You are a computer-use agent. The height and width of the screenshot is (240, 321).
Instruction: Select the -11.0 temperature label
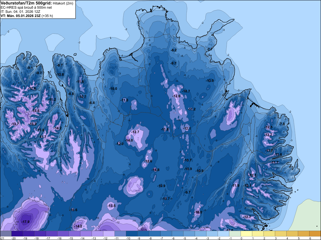point(124,100)
